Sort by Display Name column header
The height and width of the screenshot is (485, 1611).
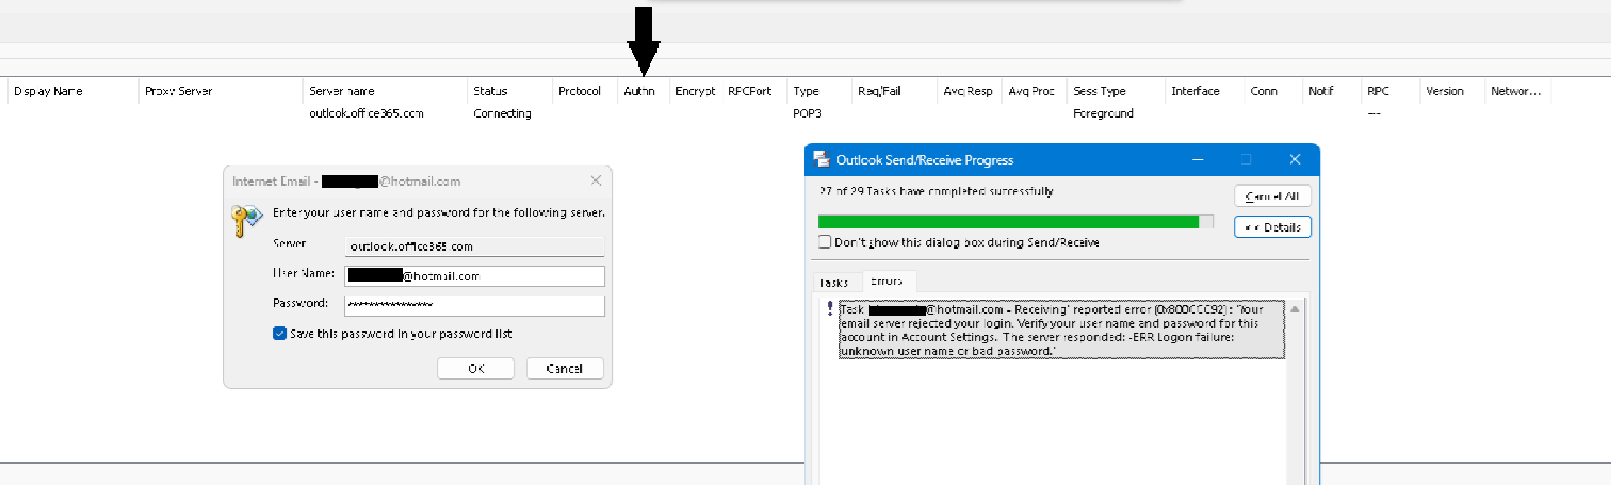click(73, 91)
